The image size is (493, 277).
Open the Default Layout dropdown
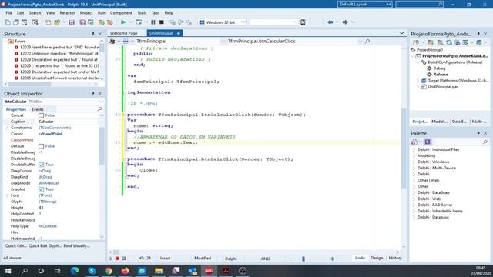click(388, 5)
